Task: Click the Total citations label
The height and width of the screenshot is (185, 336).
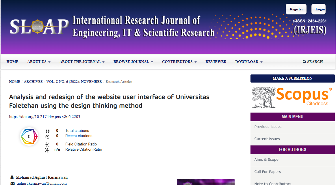Action: pyautogui.click(x=77, y=131)
